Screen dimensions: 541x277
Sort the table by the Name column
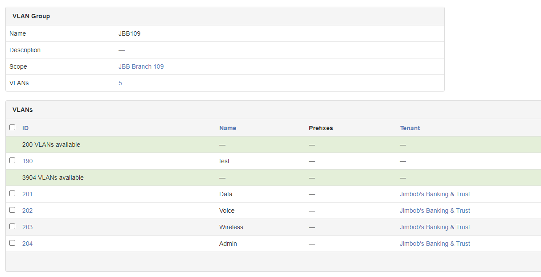coord(228,128)
